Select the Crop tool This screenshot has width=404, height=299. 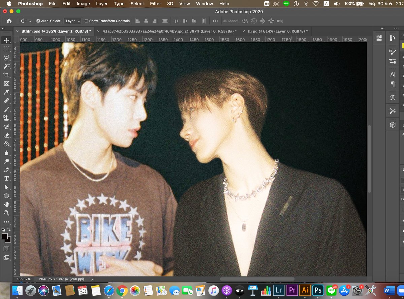(6, 75)
